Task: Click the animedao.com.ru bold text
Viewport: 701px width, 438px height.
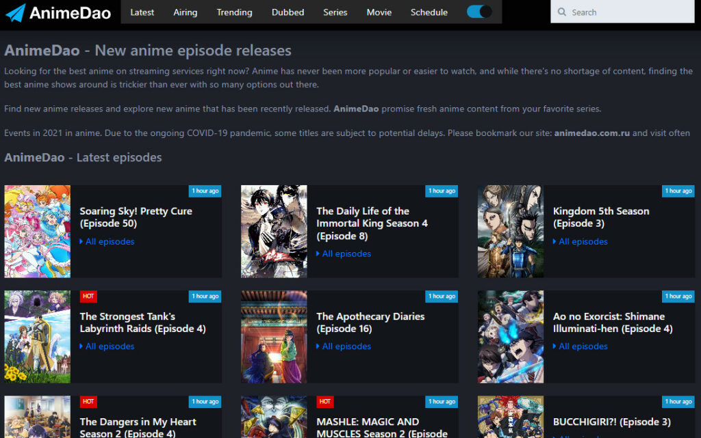Action: (x=592, y=133)
